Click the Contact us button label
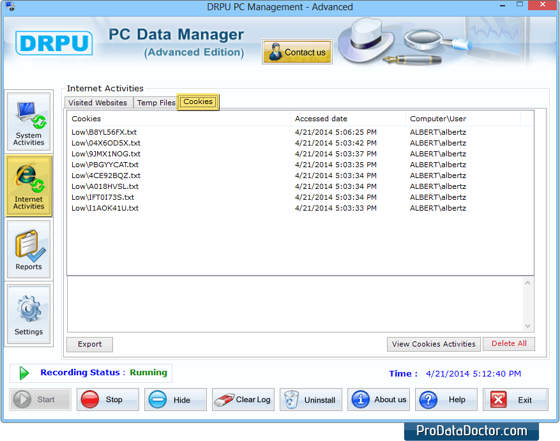The height and width of the screenshot is (441, 560). [x=305, y=52]
